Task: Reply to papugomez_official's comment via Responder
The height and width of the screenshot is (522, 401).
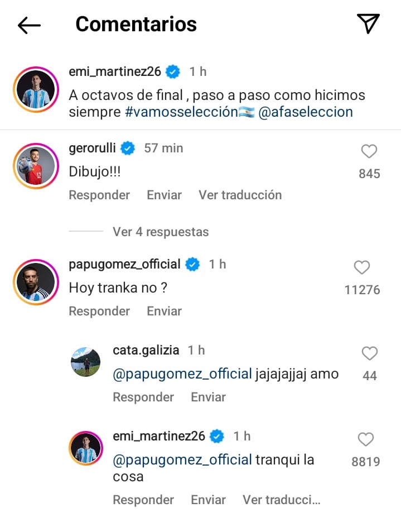Action: coord(99,311)
